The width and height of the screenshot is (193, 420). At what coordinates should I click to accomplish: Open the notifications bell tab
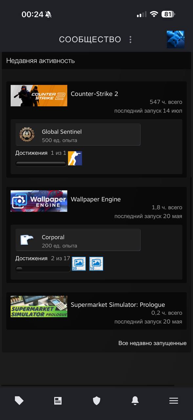(x=135, y=400)
